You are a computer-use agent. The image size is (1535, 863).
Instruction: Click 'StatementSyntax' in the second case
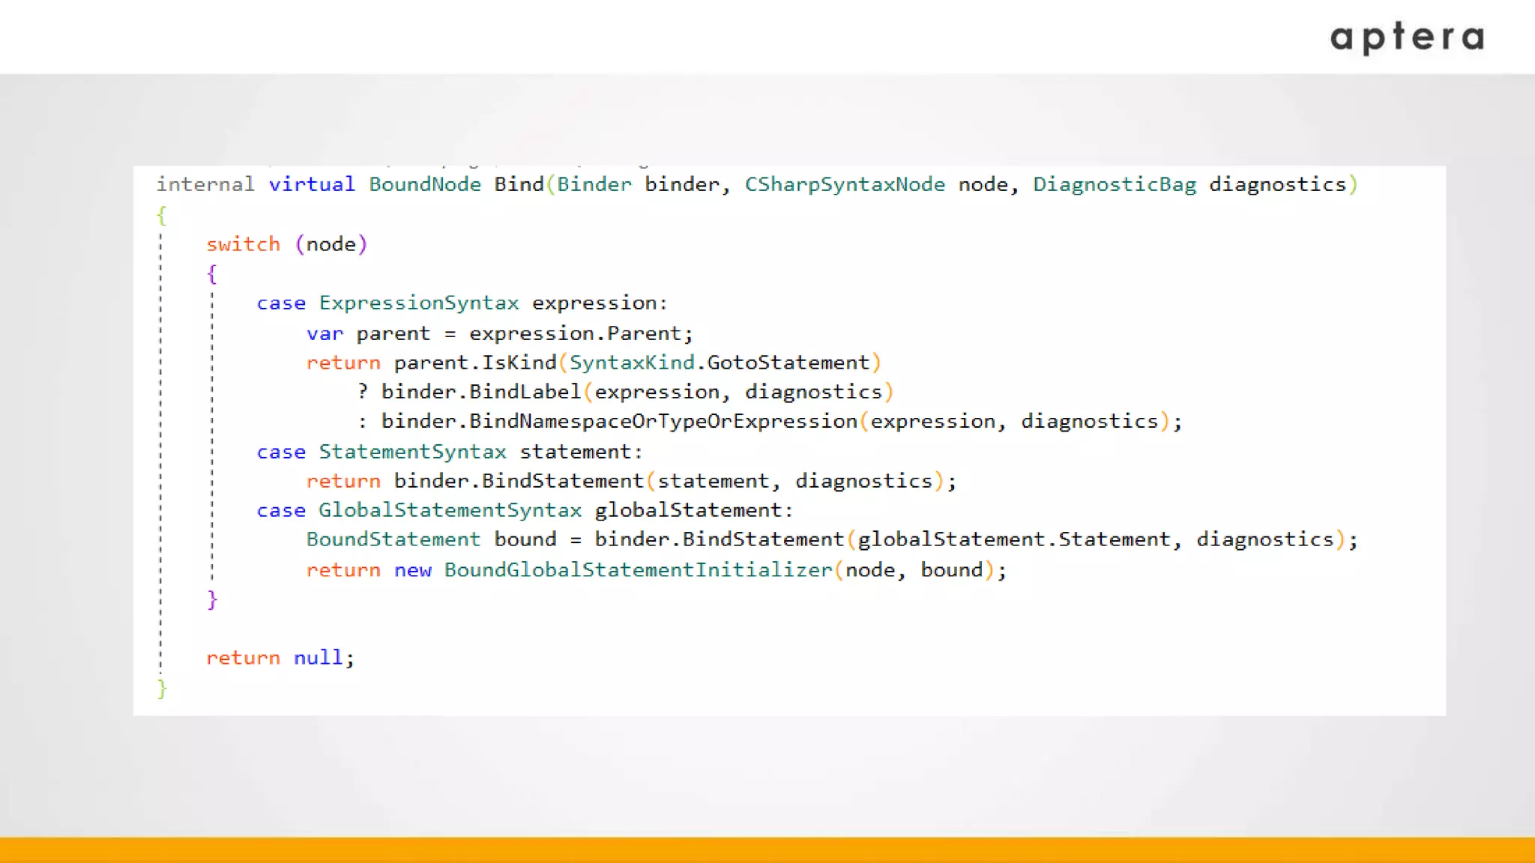coord(412,452)
